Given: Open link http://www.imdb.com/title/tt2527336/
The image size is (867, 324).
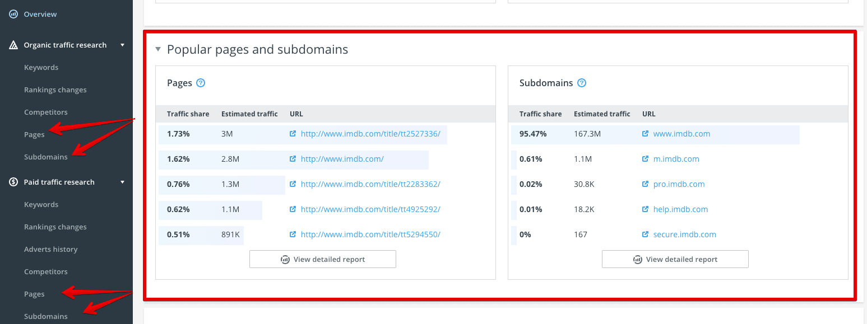Looking at the screenshot, I should point(370,134).
